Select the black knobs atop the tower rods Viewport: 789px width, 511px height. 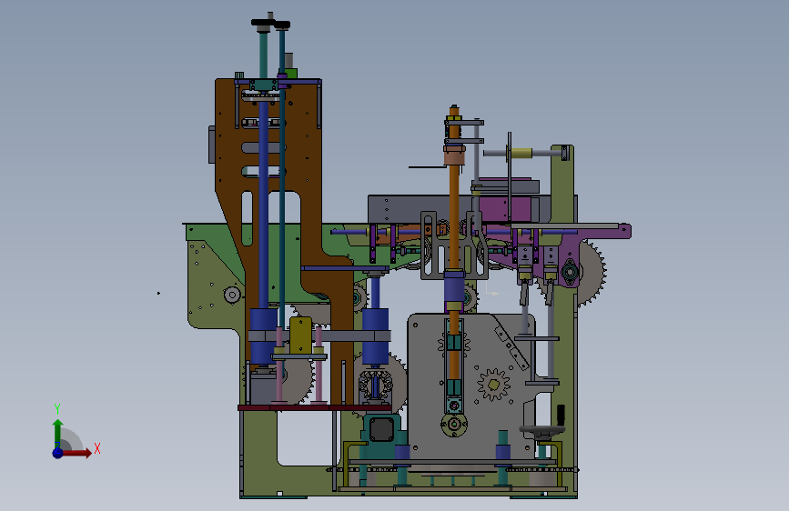[x=270, y=24]
